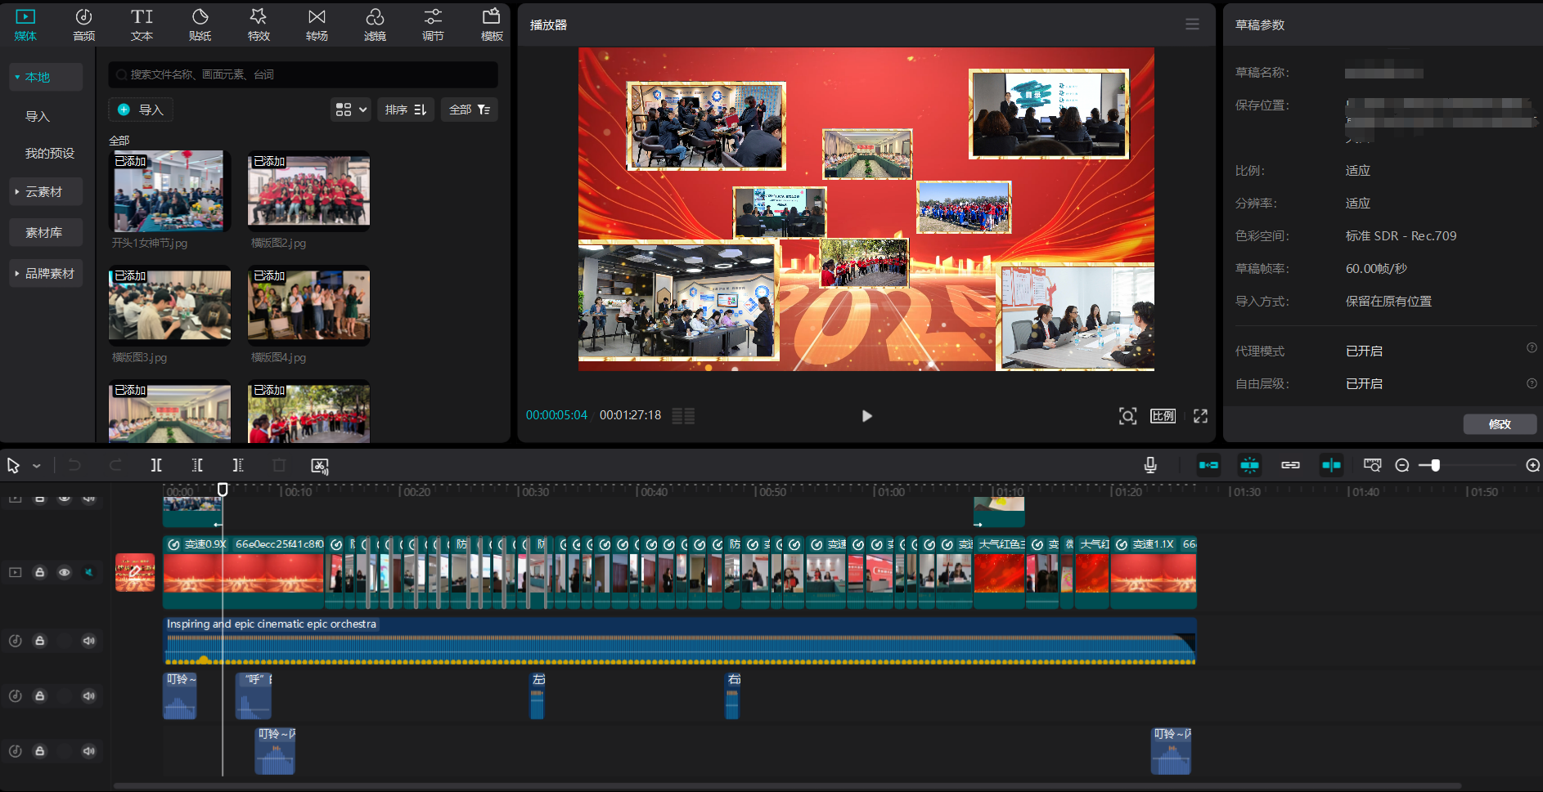Screen dimensions: 1543x792
Task: Toggle main track magnet
Action: pyautogui.click(x=1208, y=465)
